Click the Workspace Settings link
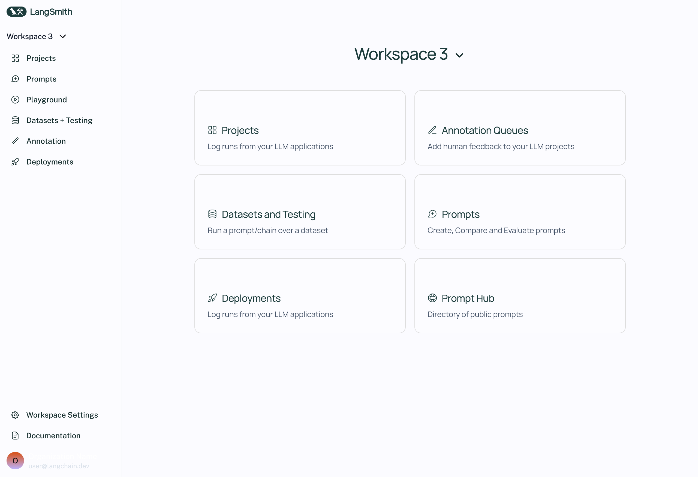The image size is (698, 477). pos(62,415)
